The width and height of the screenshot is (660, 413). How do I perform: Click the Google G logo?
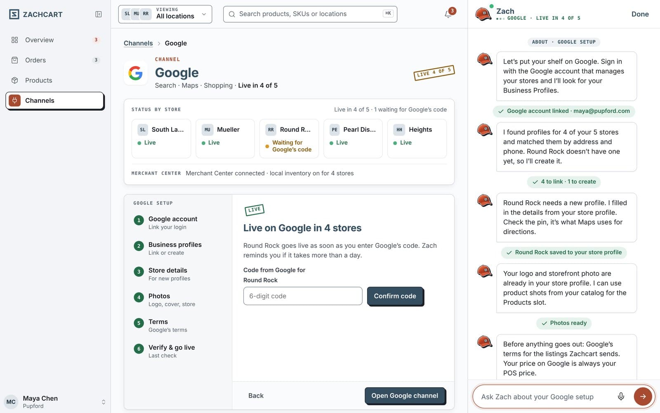pos(136,74)
